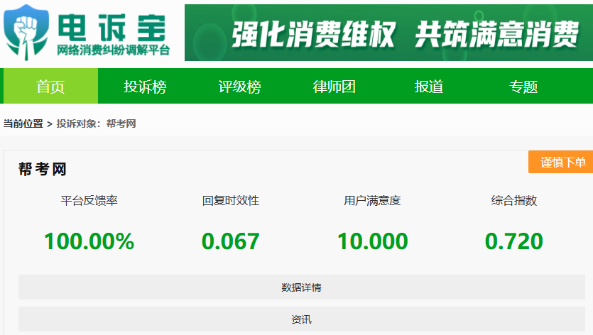Click the 综合指数 label
The width and height of the screenshot is (593, 335).
514,200
